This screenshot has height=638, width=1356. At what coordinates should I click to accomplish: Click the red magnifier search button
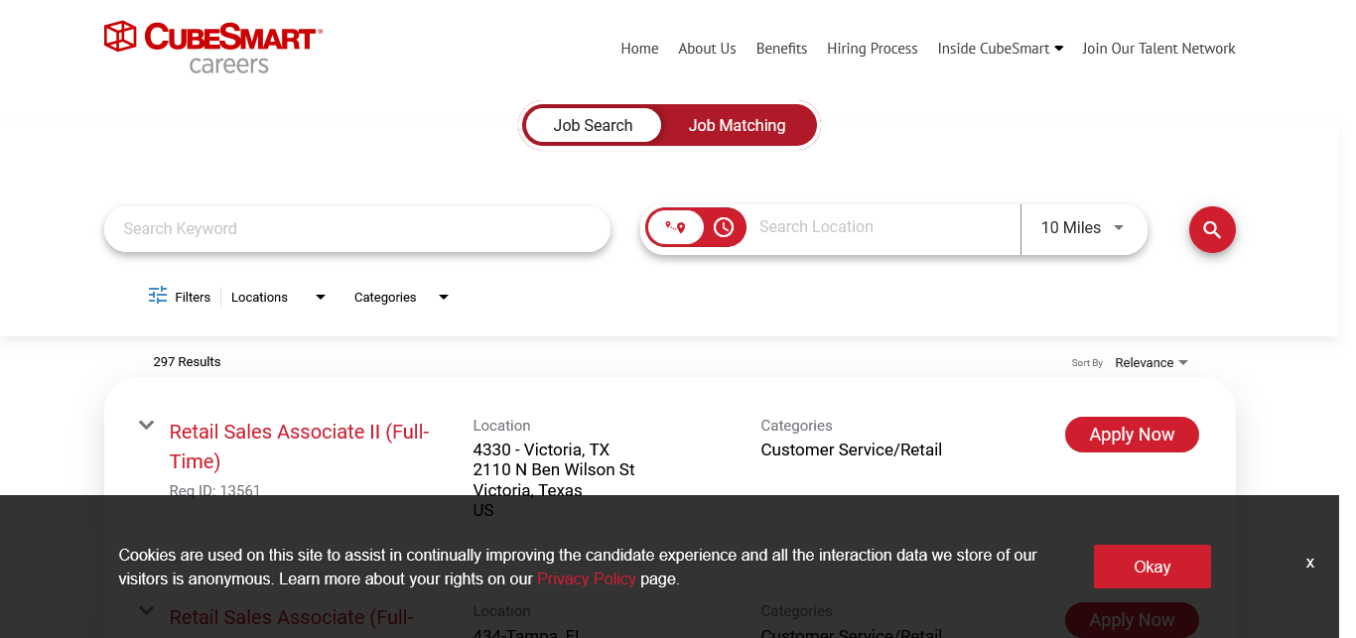1212,230
